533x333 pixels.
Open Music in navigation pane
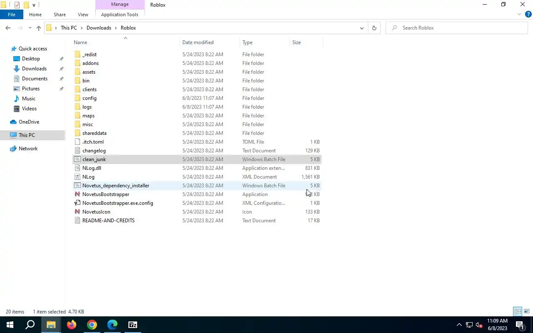28,99
